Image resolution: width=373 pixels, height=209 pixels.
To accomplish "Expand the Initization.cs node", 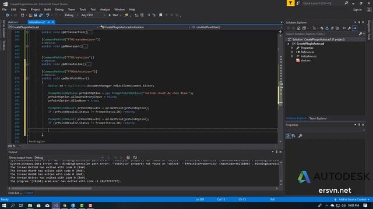I will pos(293,56).
